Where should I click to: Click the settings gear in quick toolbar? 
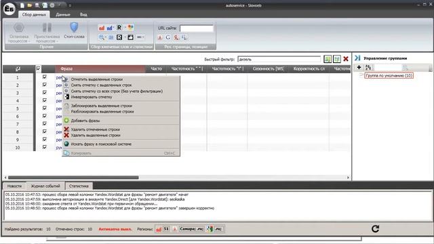click(x=52, y=5)
